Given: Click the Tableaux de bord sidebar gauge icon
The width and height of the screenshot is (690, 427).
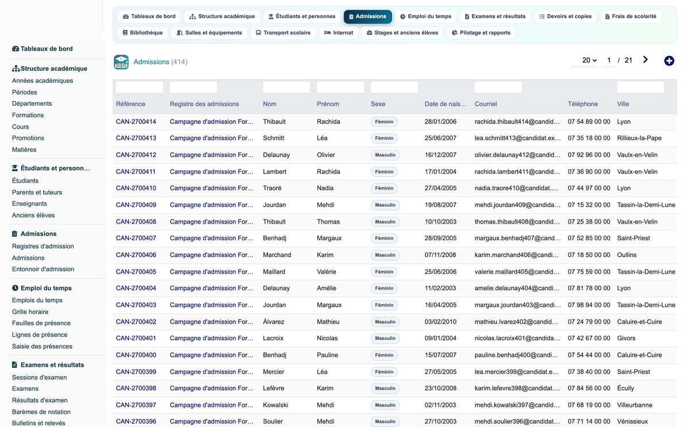Looking at the screenshot, I should tap(16, 49).
